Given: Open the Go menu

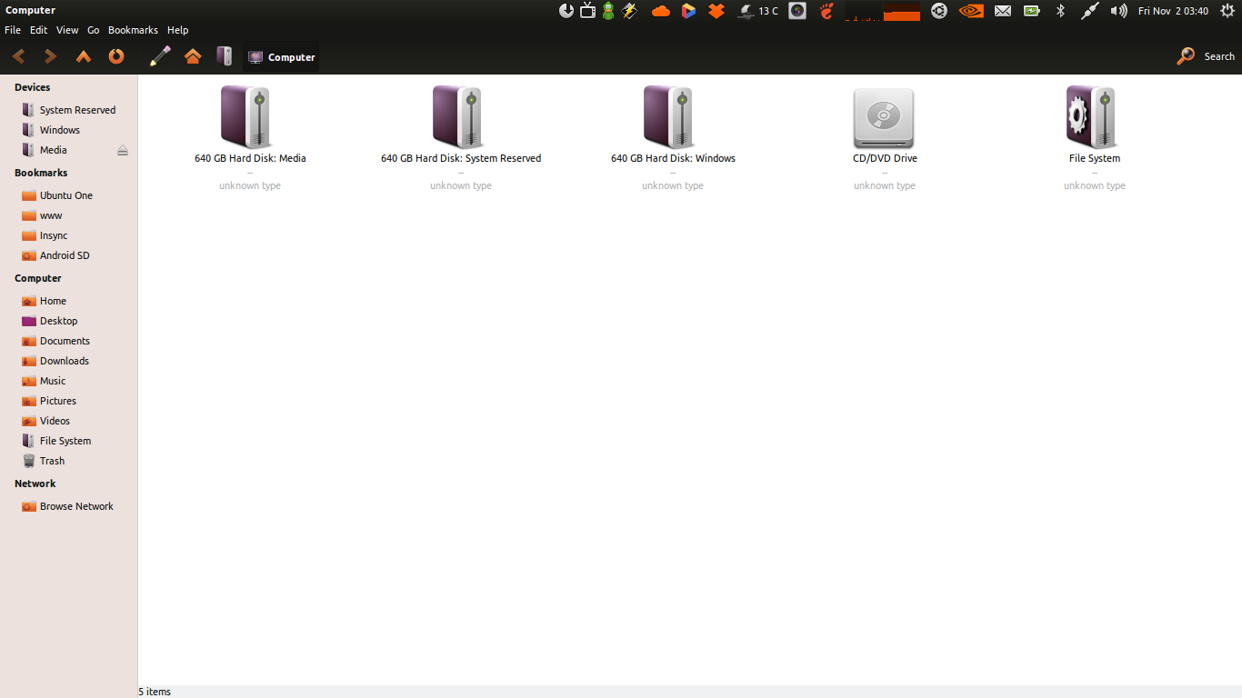Looking at the screenshot, I should click(94, 30).
